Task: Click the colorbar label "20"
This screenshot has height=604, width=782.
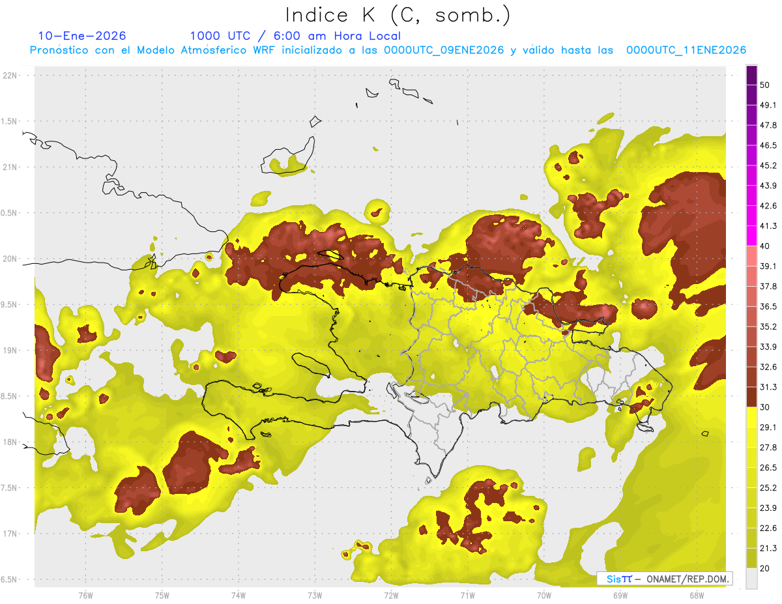Action: click(764, 569)
